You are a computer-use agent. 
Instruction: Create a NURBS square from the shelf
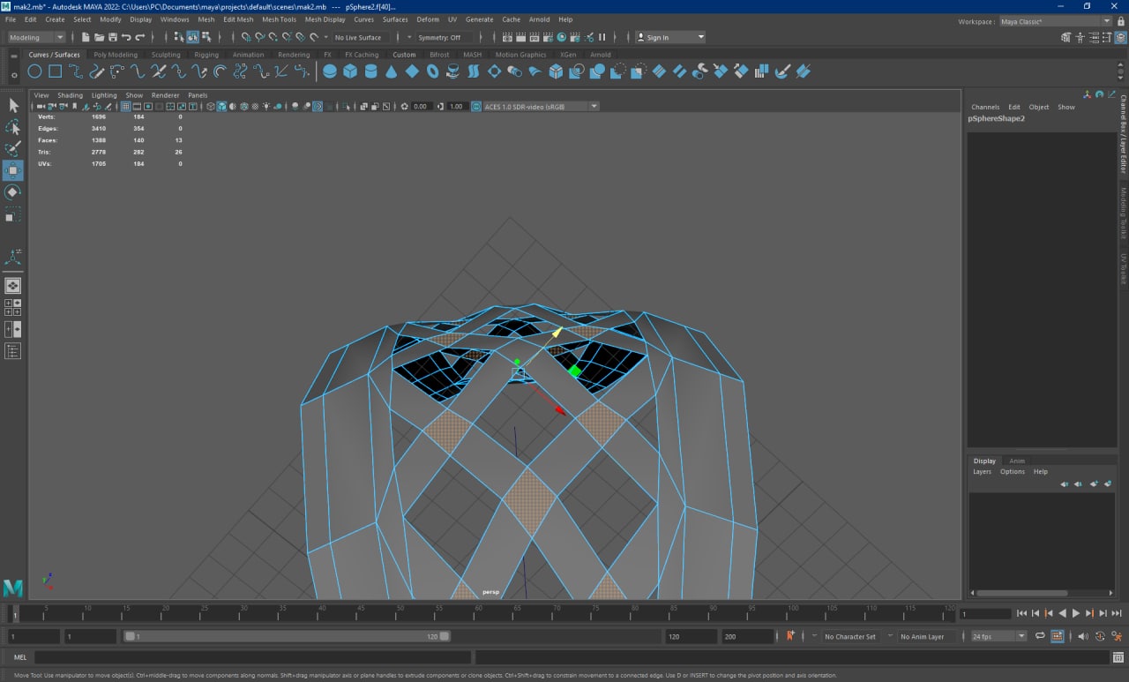(55, 71)
